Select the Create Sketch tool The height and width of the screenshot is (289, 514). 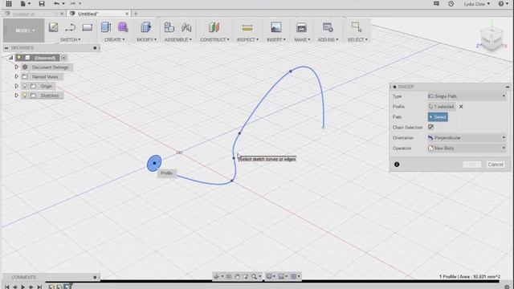(x=54, y=27)
